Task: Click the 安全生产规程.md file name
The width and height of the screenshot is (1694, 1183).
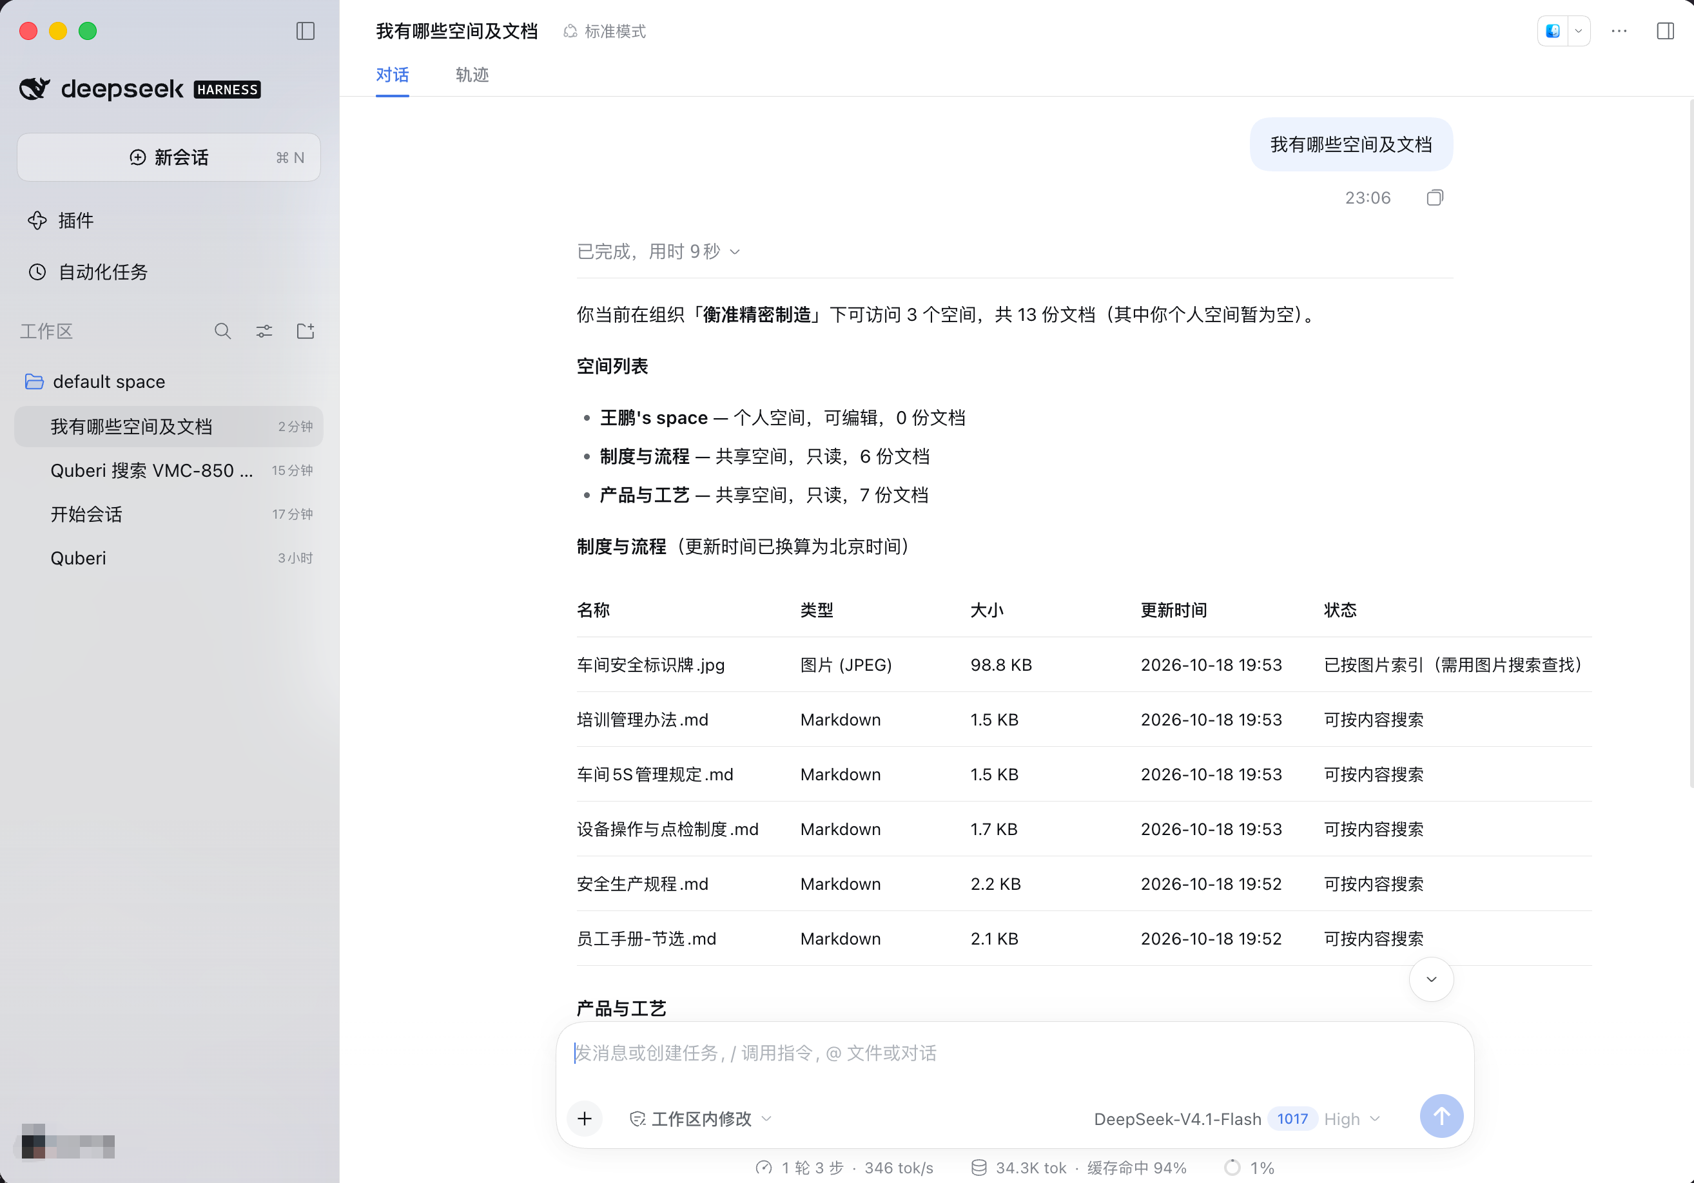Action: coord(643,883)
